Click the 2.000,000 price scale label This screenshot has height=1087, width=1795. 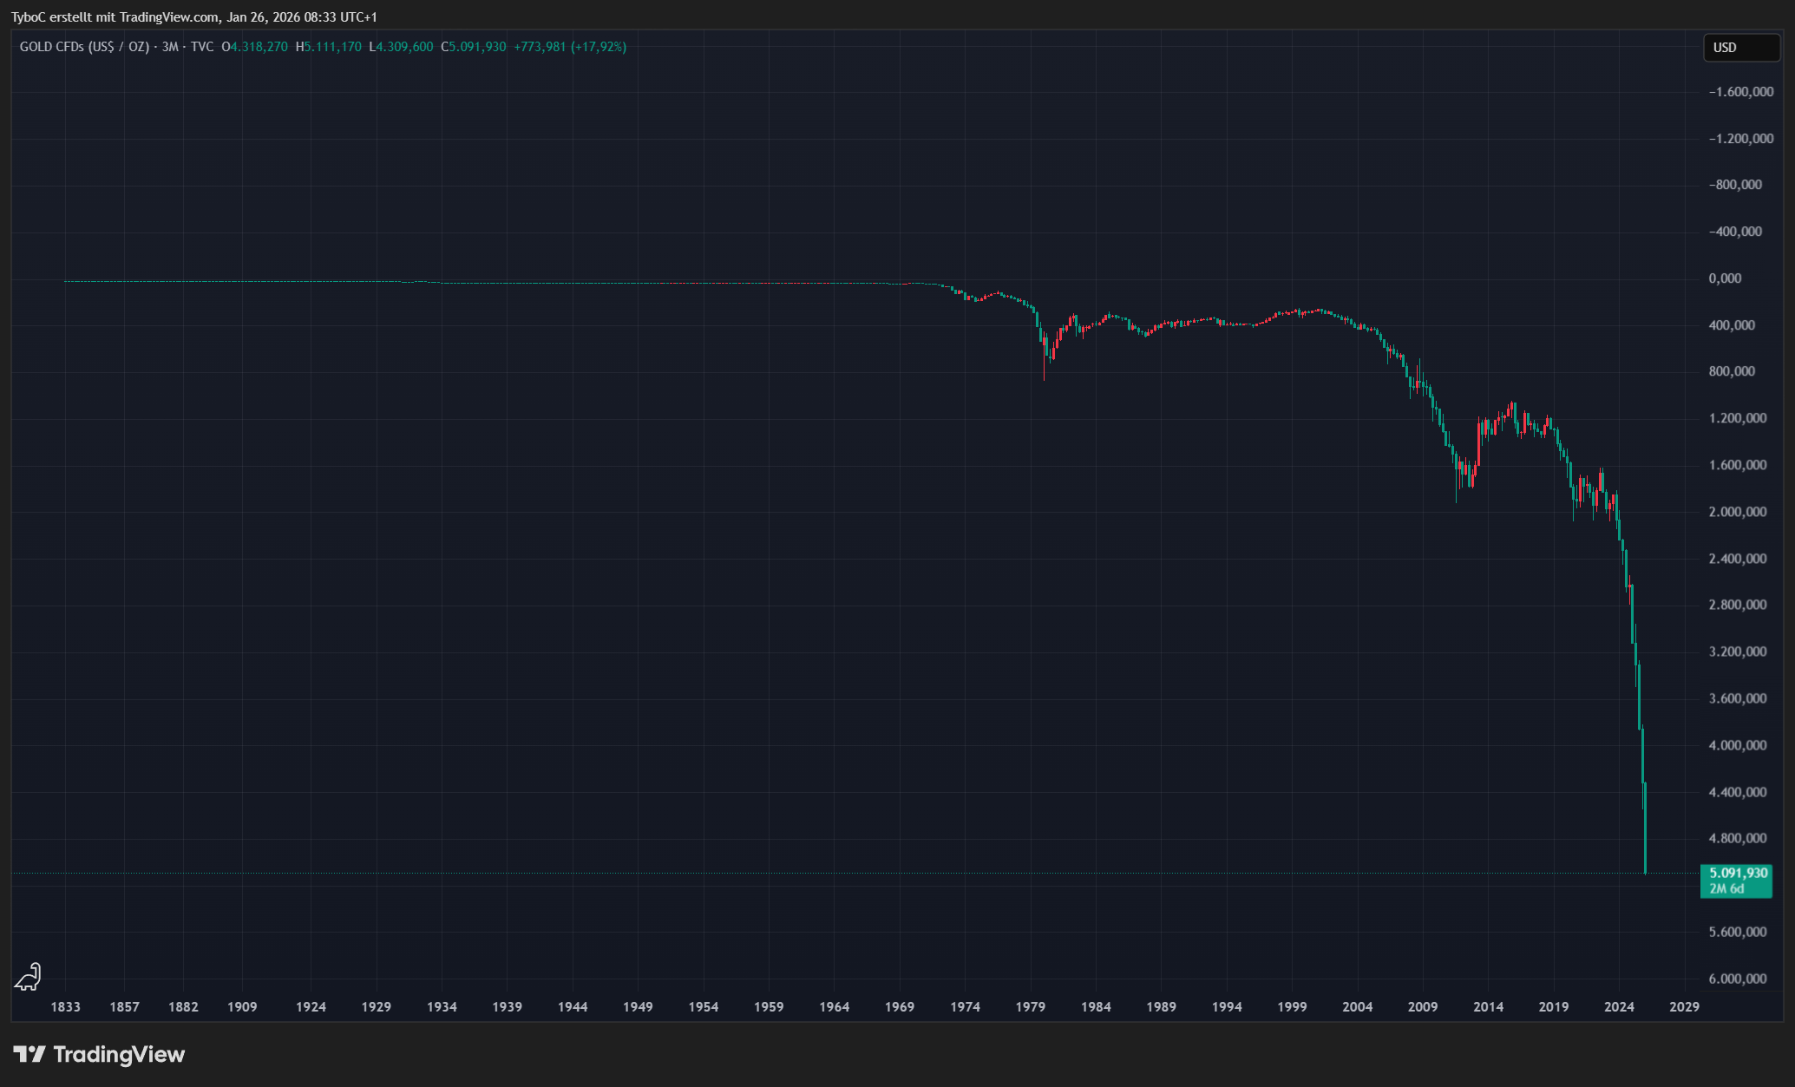[x=1737, y=512]
